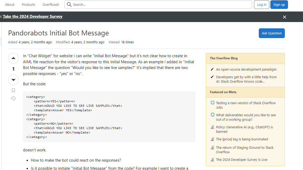
Task: Click Stack icon beside 2024 Developer Survey
Action: point(212,160)
